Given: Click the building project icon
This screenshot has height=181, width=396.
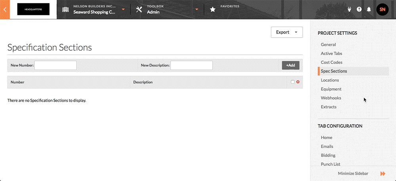Looking at the screenshot, I should click(66, 10).
